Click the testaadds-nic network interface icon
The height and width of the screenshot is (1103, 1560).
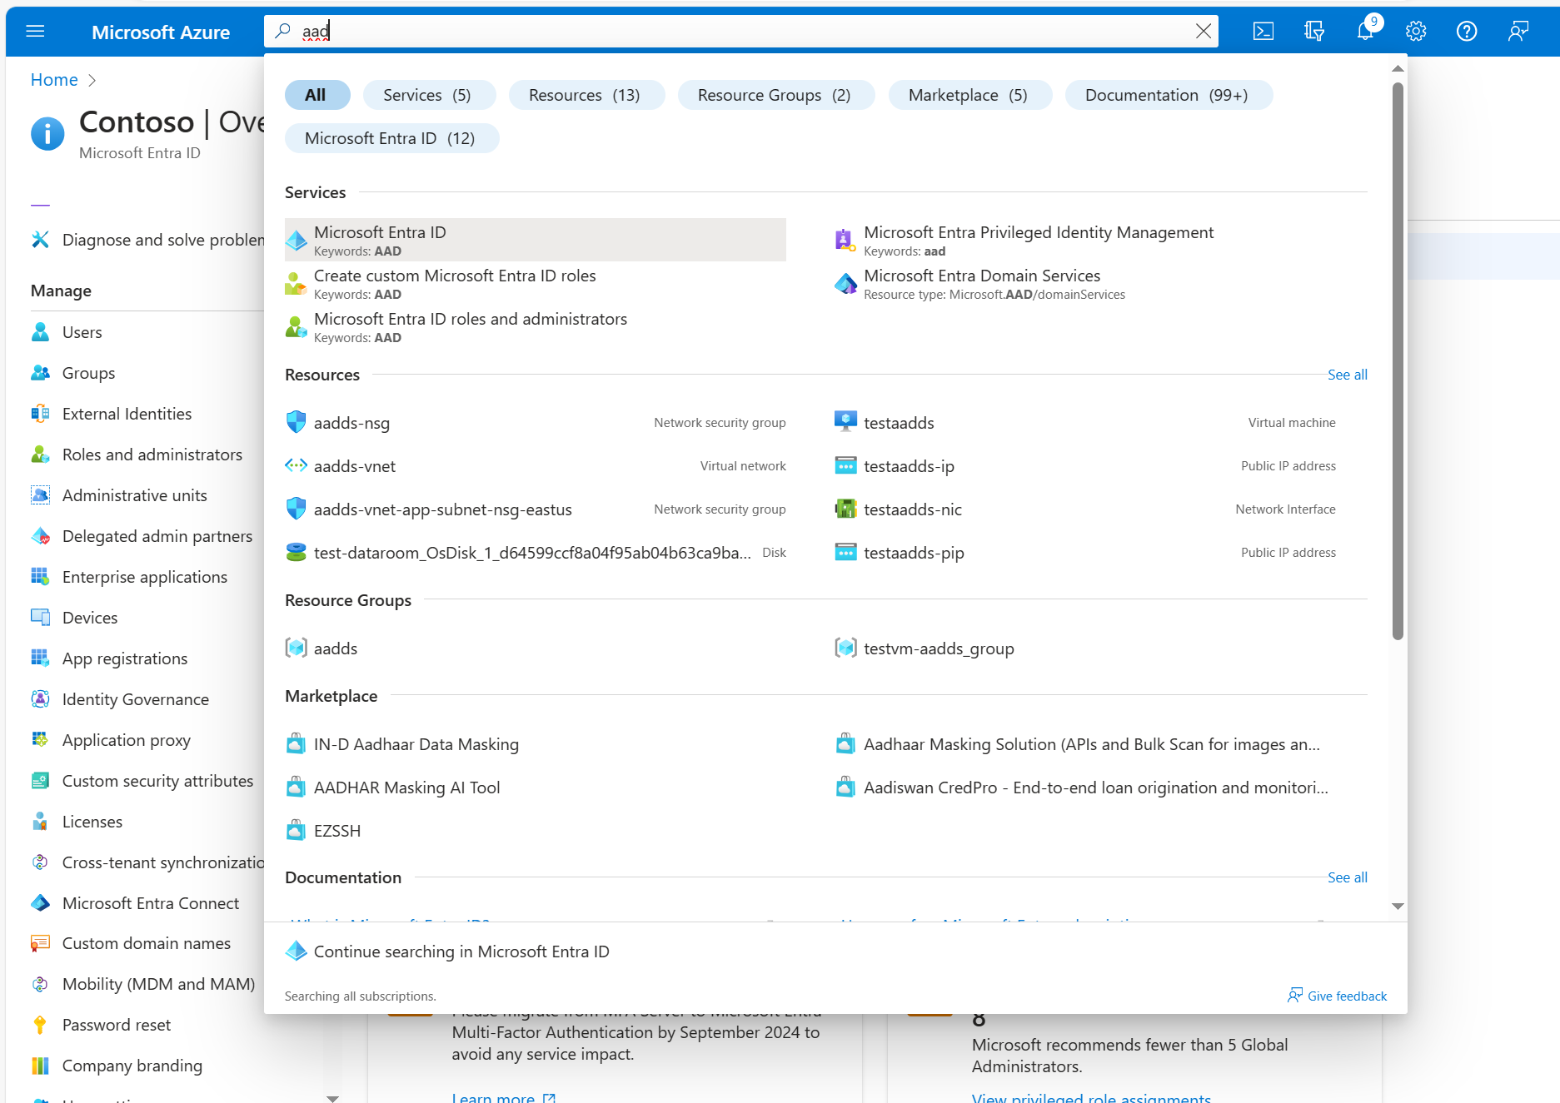pyautogui.click(x=845, y=509)
